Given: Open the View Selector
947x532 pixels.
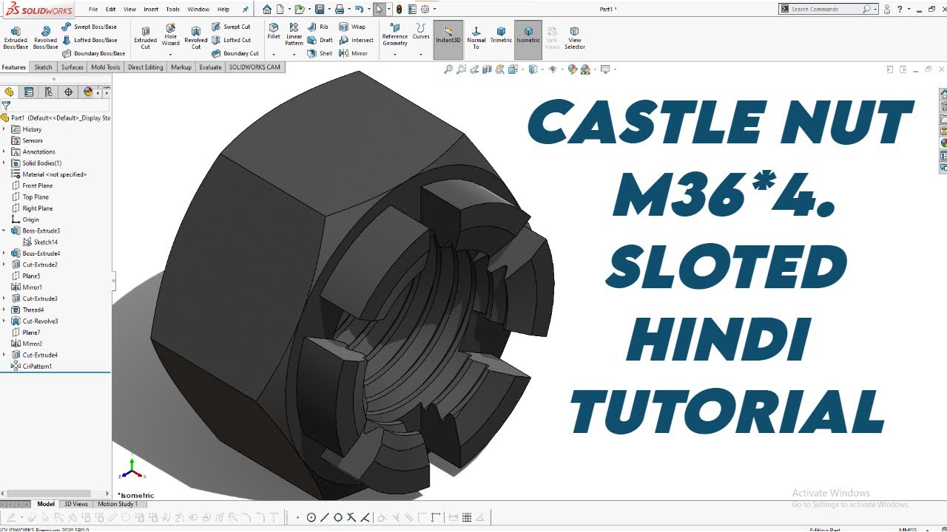Looking at the screenshot, I should 575,37.
